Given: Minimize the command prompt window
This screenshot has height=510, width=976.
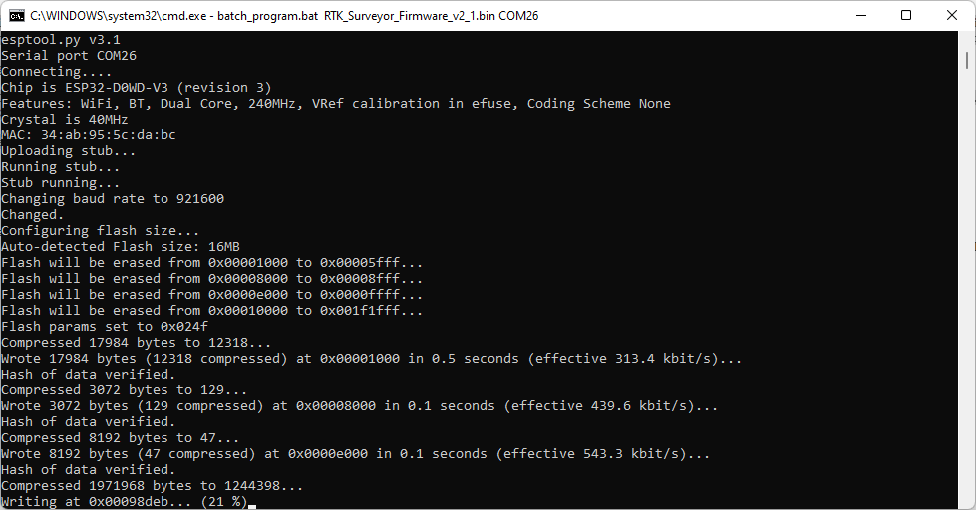Looking at the screenshot, I should tap(858, 15).
